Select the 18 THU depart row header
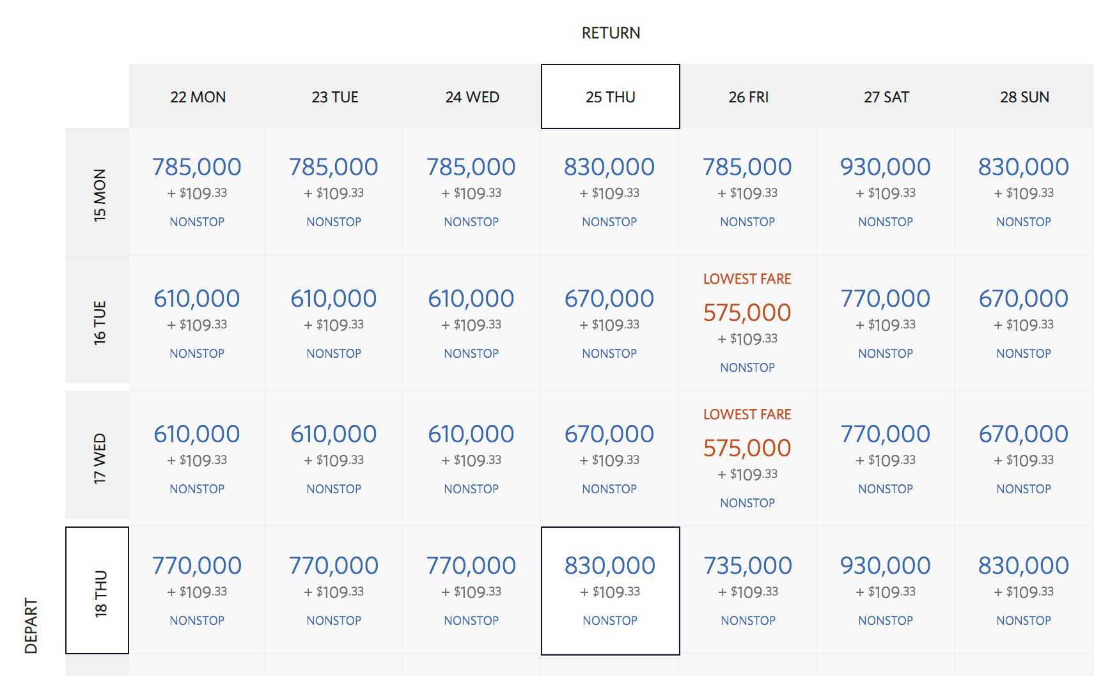The image size is (1110, 676). click(97, 590)
